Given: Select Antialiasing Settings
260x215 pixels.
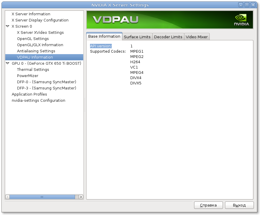Looking at the screenshot, I should pos(36,51).
